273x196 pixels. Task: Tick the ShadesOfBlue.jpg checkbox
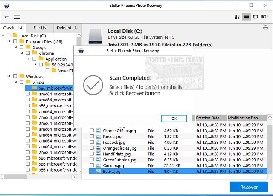coord(92,131)
